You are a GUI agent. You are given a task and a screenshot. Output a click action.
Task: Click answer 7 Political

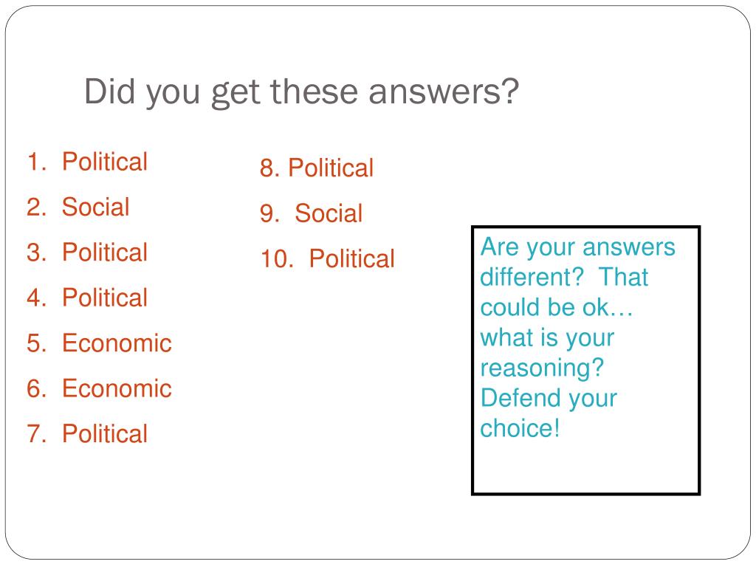click(x=87, y=433)
